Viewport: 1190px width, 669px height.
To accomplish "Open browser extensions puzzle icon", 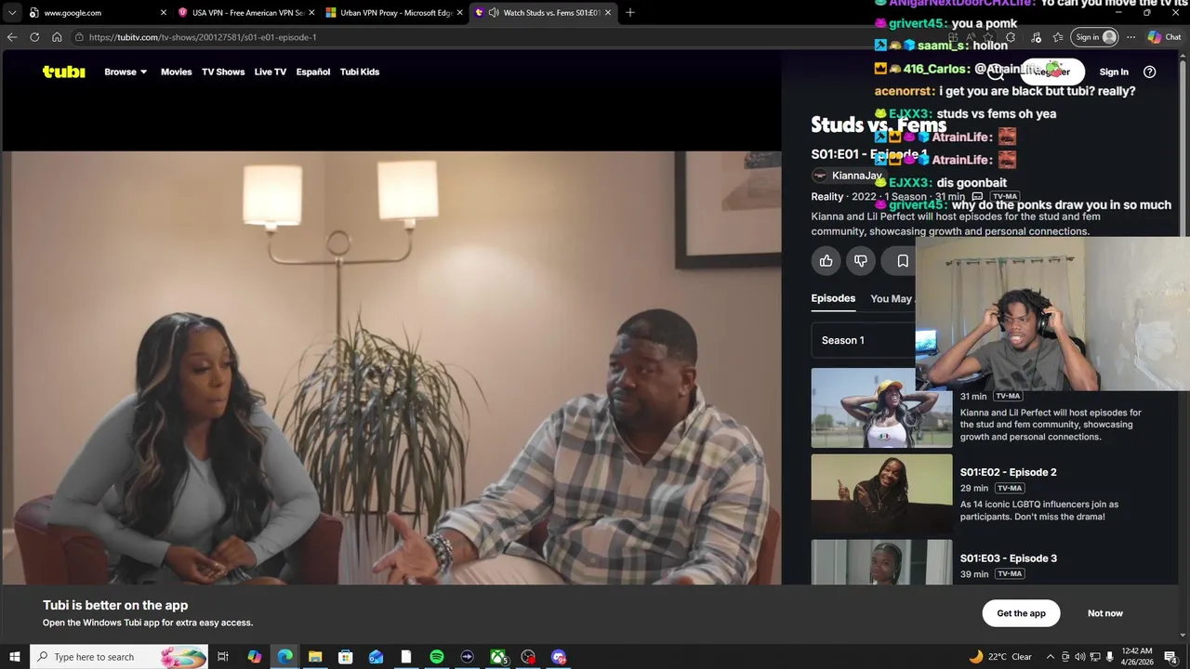I will [1011, 37].
